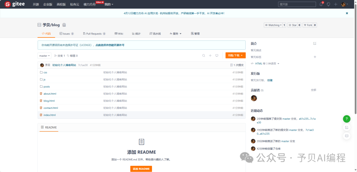The width and height of the screenshot is (357, 172).
Task: Open the master branch dropdown
Action: tap(44, 56)
